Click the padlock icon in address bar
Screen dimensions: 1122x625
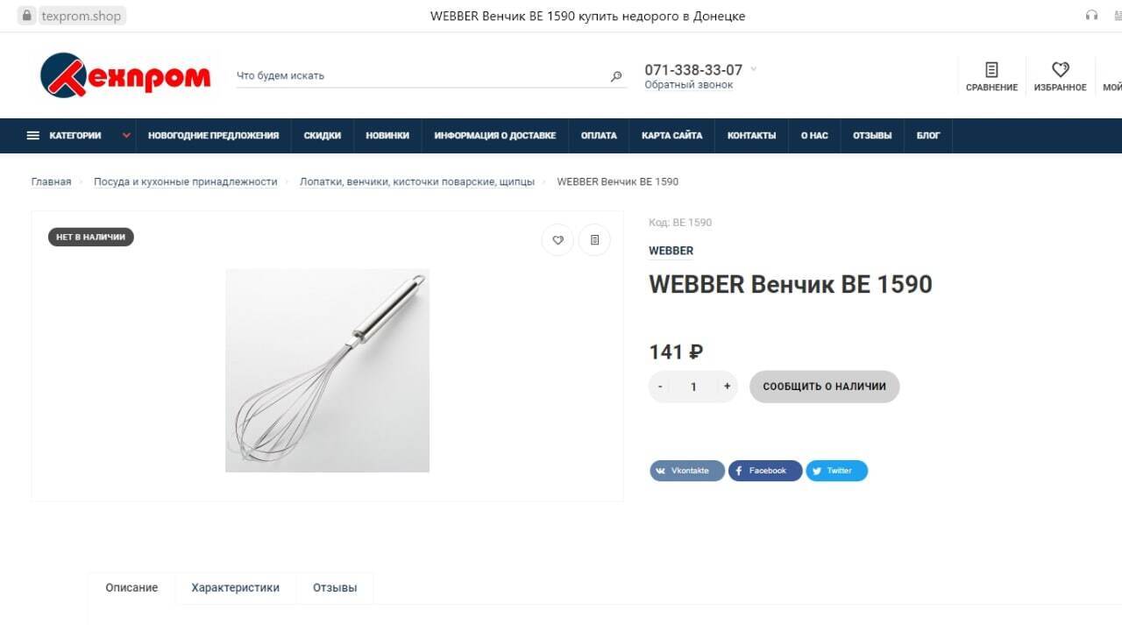pos(26,16)
